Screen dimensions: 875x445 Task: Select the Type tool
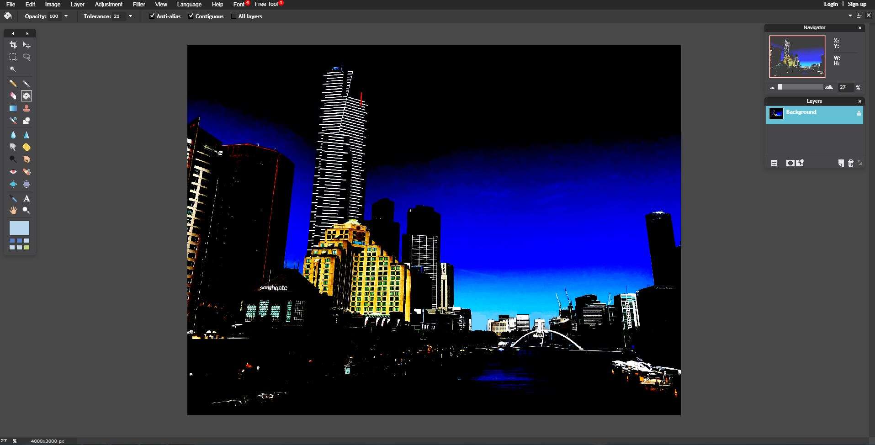(27, 199)
